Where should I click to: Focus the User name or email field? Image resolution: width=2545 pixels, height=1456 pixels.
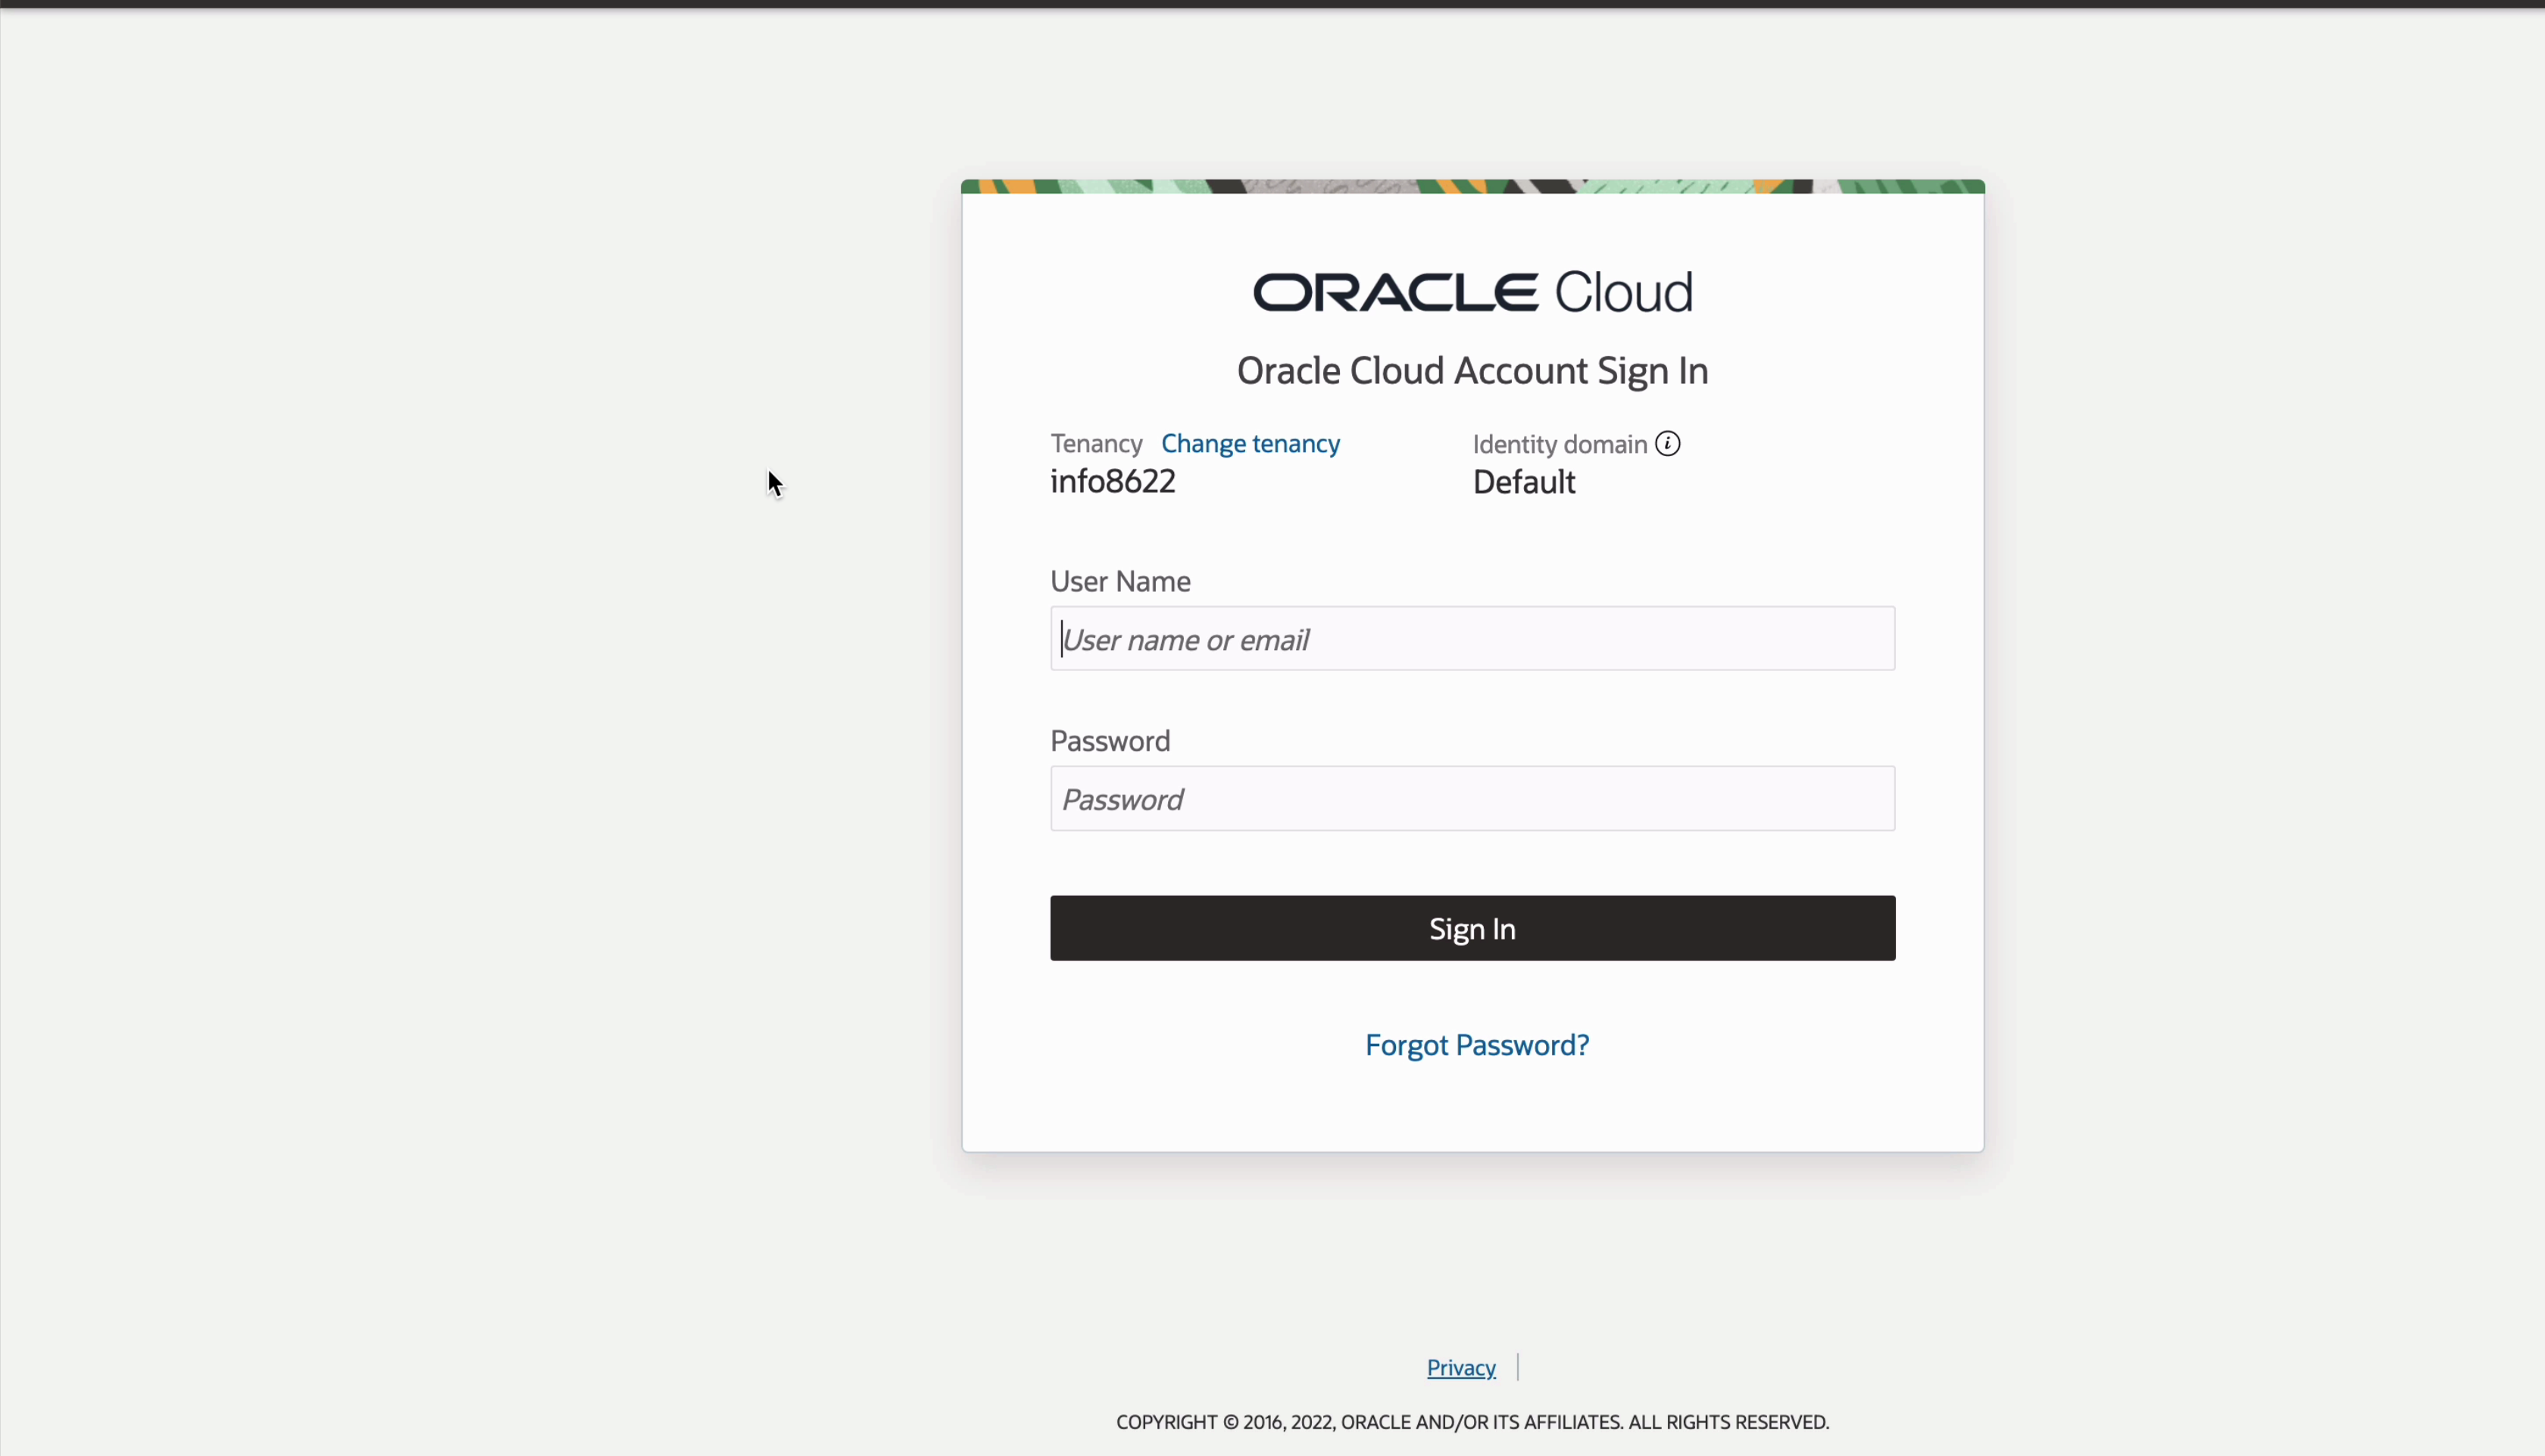tap(1472, 639)
